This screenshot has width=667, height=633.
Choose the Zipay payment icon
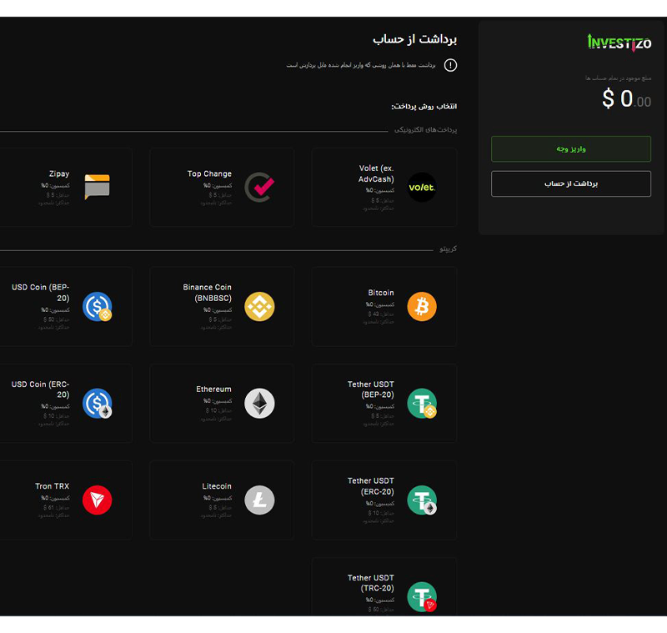click(x=97, y=187)
